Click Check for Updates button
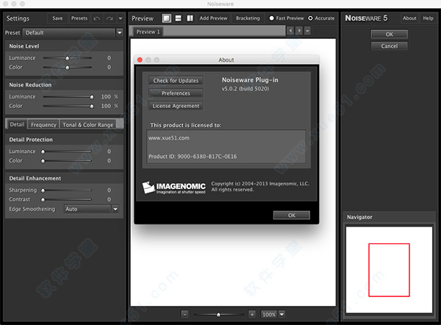Screen dimensions: 441x325 pos(176,81)
